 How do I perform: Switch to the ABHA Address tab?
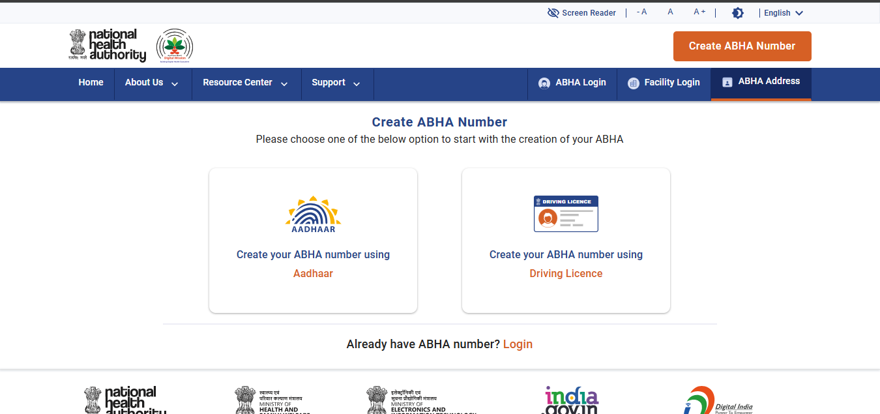(x=769, y=81)
